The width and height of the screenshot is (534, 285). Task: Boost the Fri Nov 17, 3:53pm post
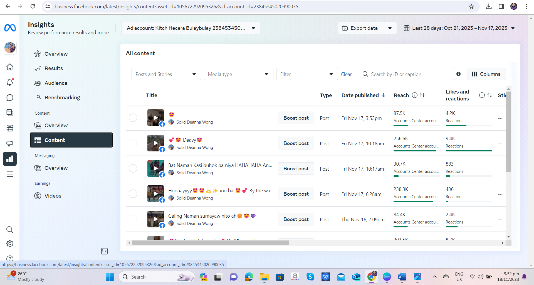[296, 118]
